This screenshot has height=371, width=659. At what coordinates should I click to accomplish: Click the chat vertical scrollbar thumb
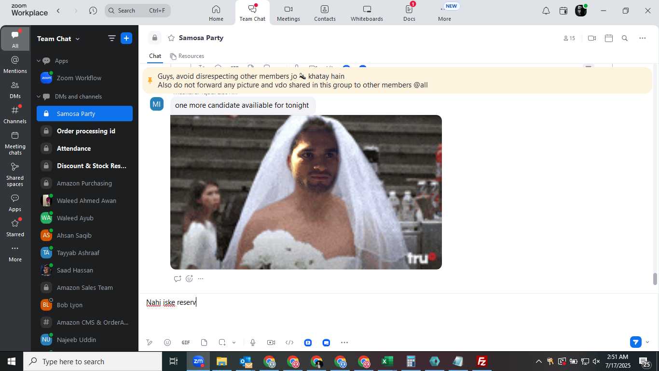[x=655, y=279]
